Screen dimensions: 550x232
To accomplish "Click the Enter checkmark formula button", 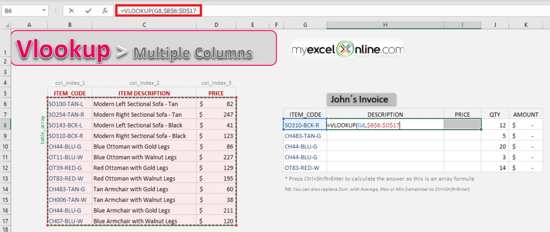I will (x=89, y=10).
